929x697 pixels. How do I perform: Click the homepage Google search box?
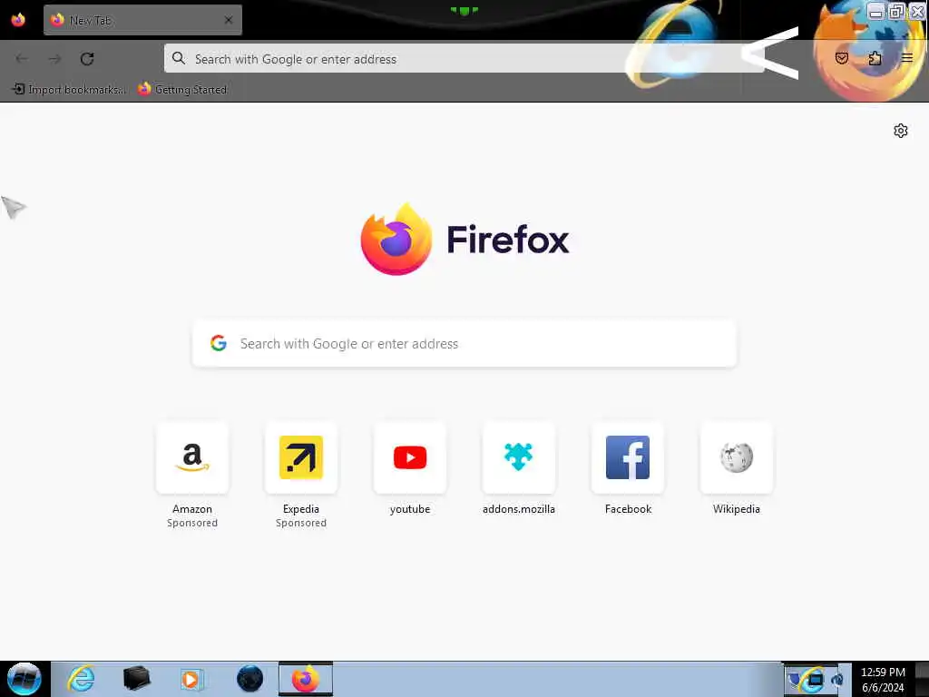464,344
